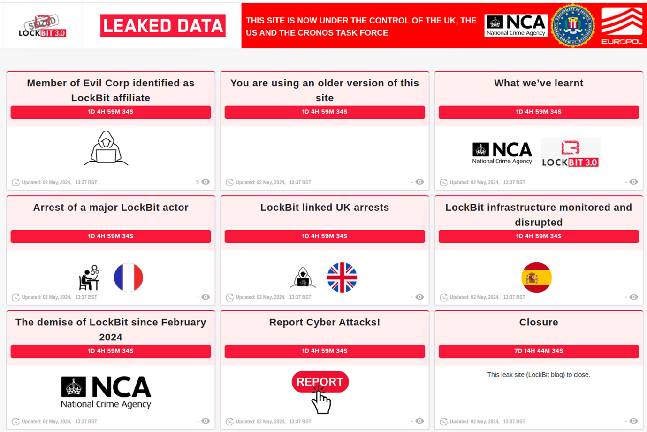Open "You are using an older version" post
This screenshot has width=647, height=432.
pyautogui.click(x=325, y=90)
